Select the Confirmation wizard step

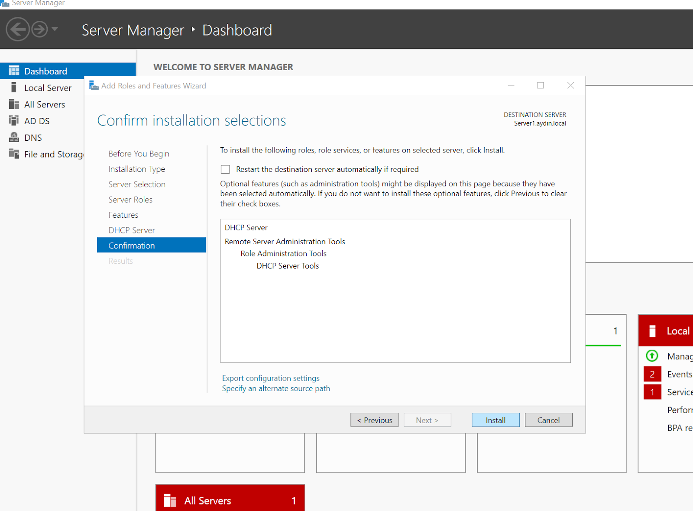pos(152,245)
